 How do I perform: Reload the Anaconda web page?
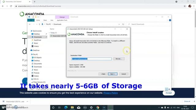click(11, 6)
